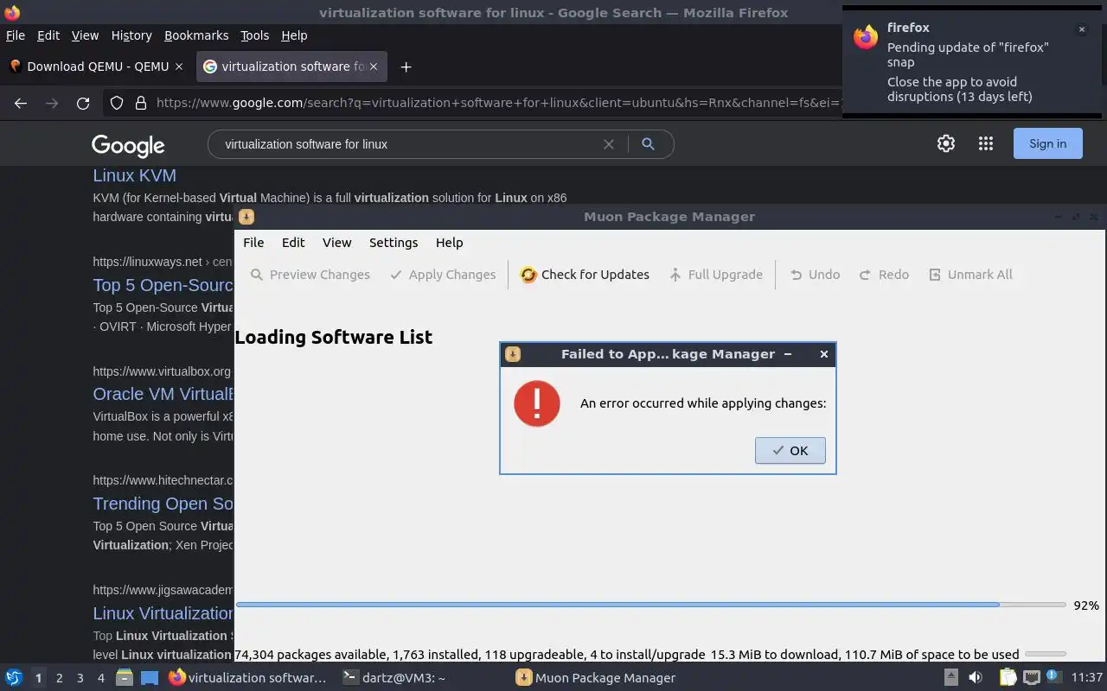Screen dimensions: 1107x691
Task: Open Muon's Help menu
Action: (x=449, y=243)
